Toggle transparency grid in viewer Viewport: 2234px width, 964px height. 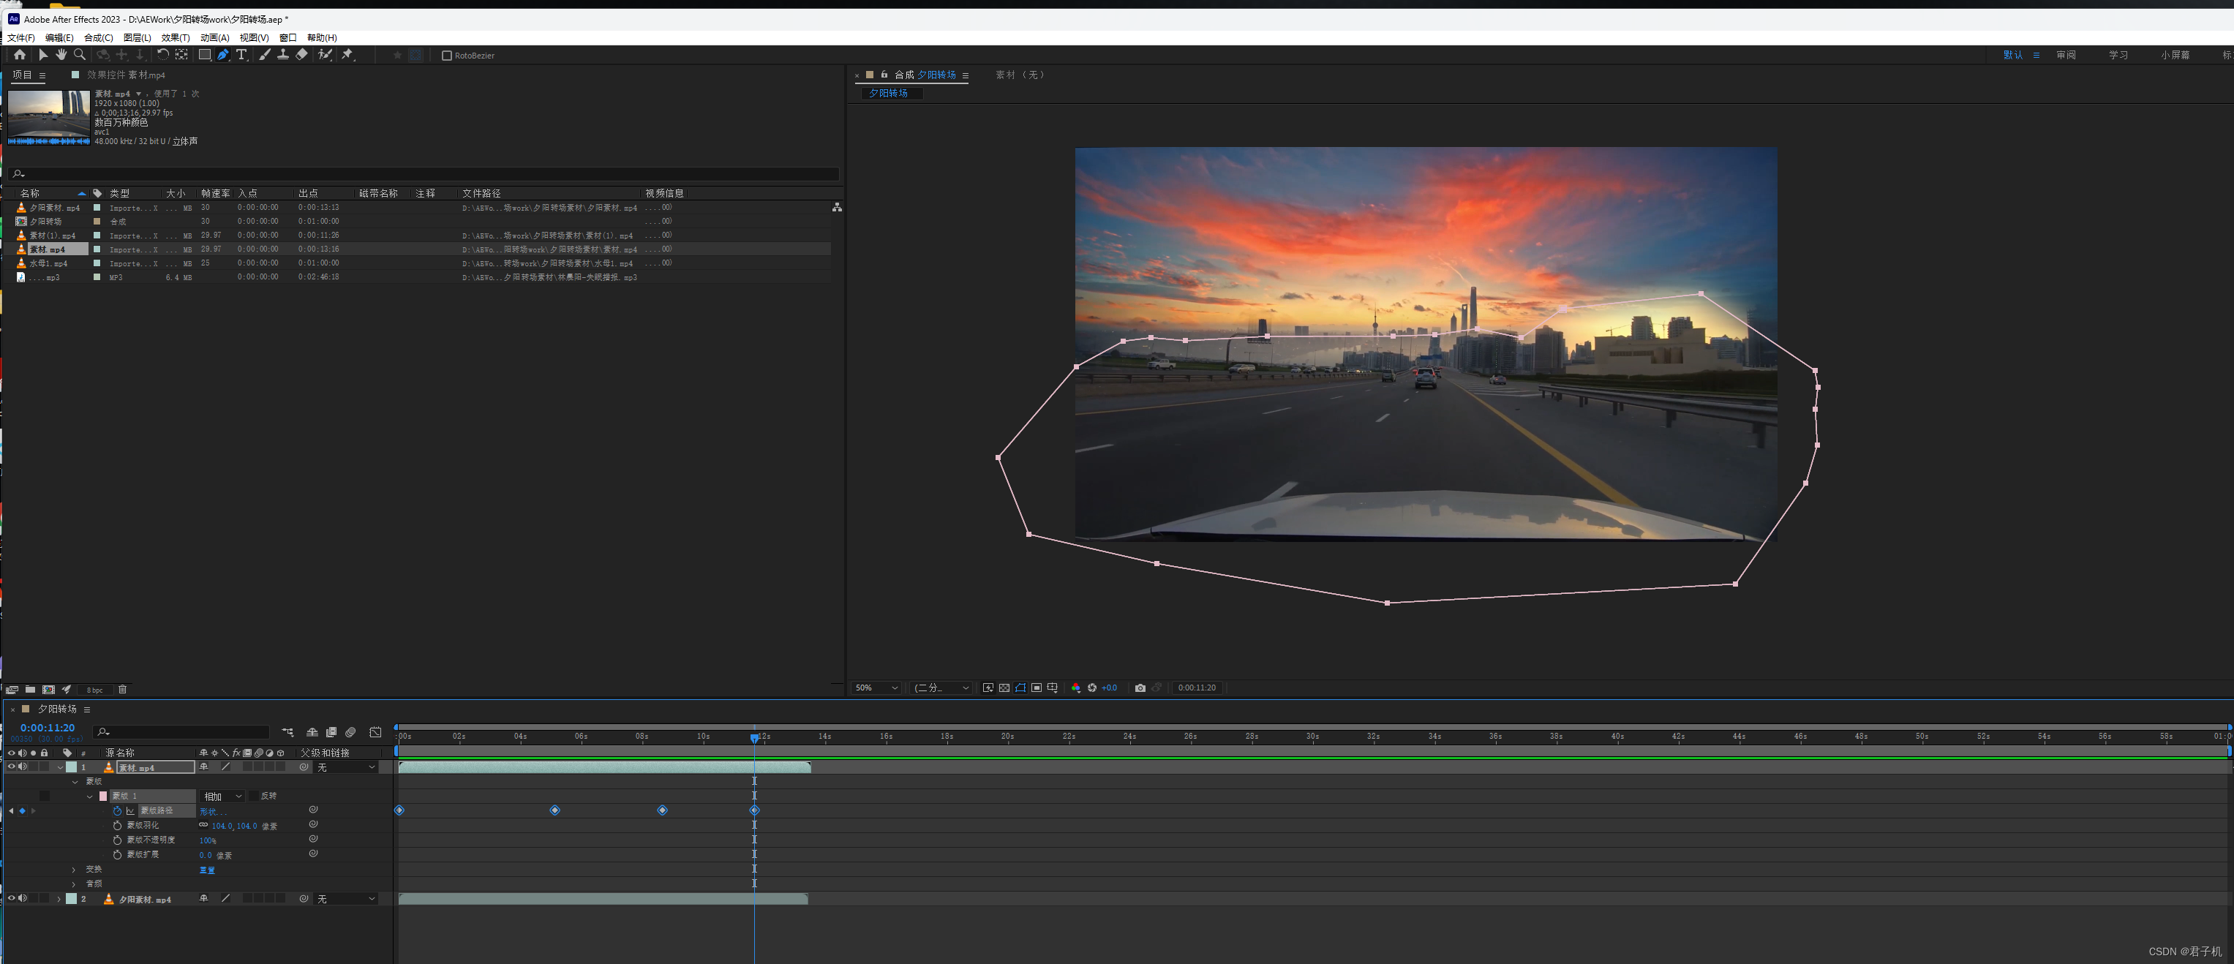point(1004,688)
